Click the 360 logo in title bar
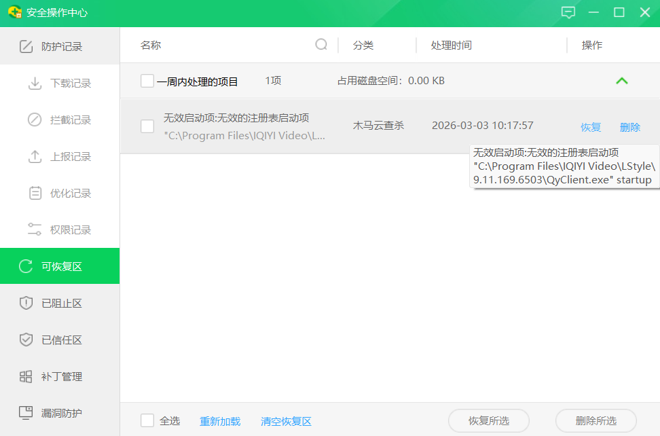This screenshot has height=436, width=660. pos(14,13)
